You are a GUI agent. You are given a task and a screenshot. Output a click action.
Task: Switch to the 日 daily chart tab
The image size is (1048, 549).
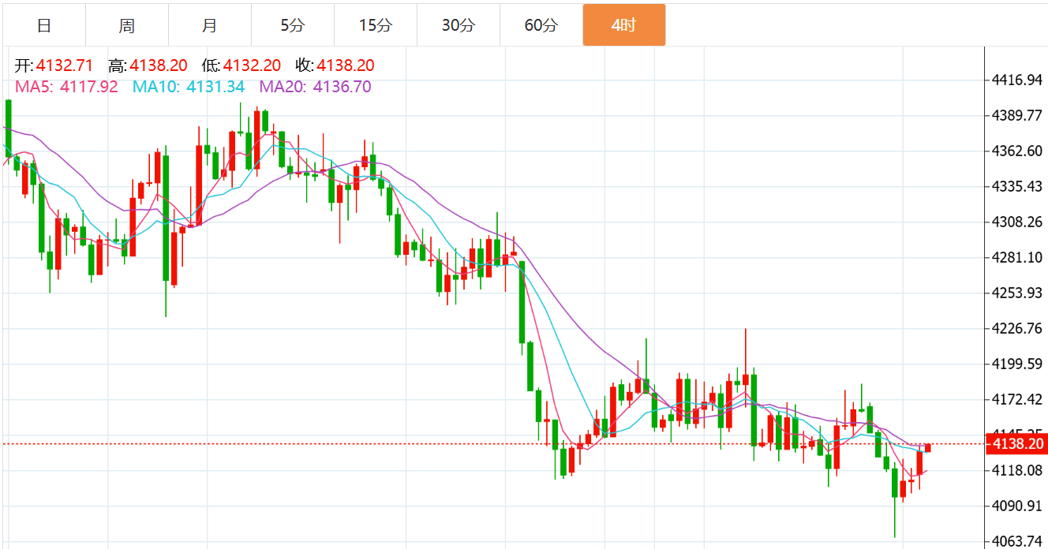pyautogui.click(x=44, y=25)
